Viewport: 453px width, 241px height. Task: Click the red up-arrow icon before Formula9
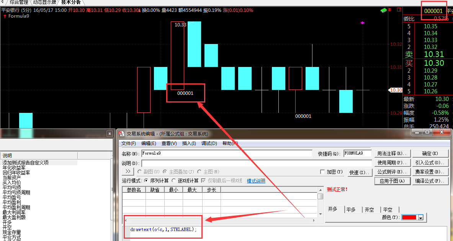click(5, 16)
